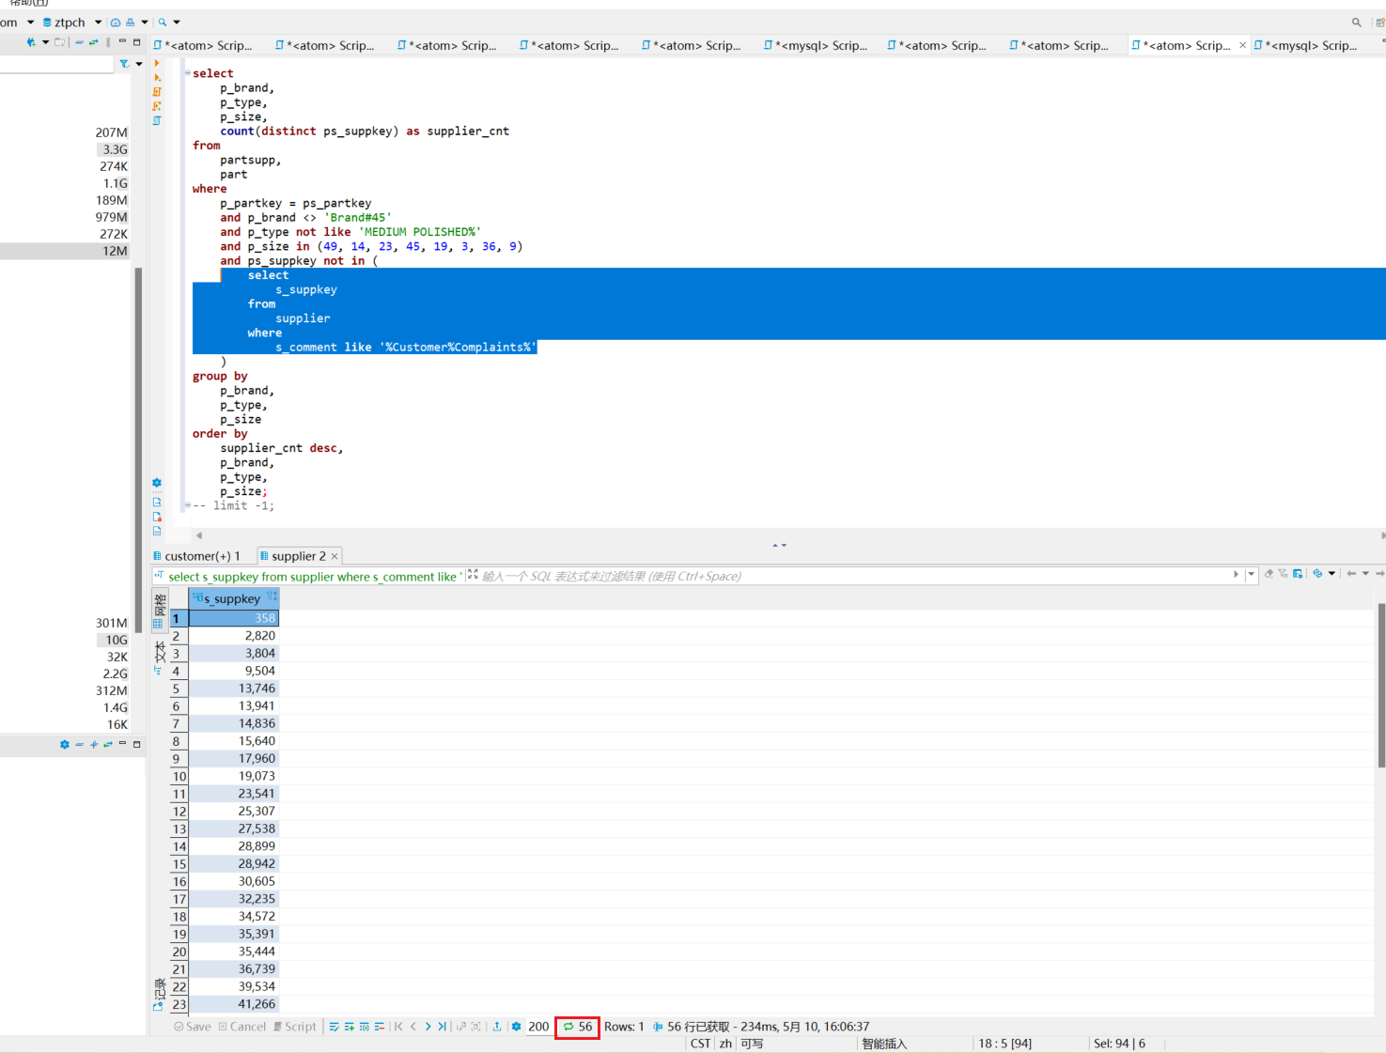The image size is (1386, 1053).
Task: Click the add row icon in results bar
Action: [349, 1027]
